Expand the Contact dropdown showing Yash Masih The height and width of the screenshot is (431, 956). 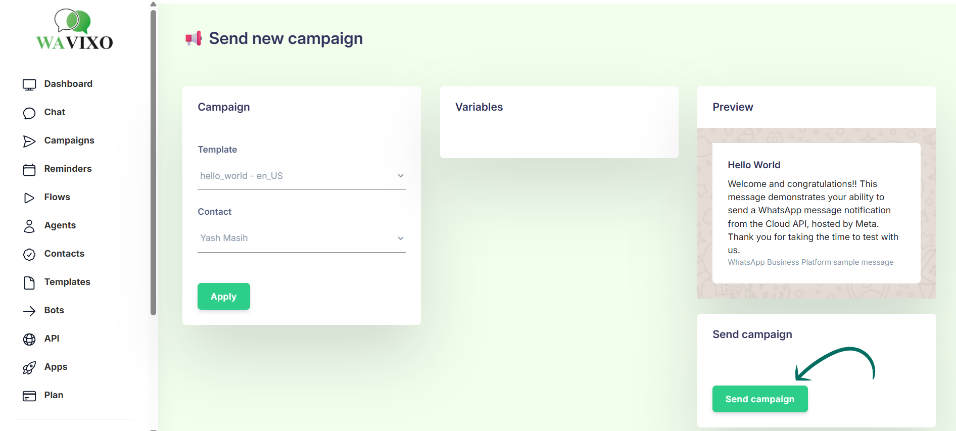[301, 238]
